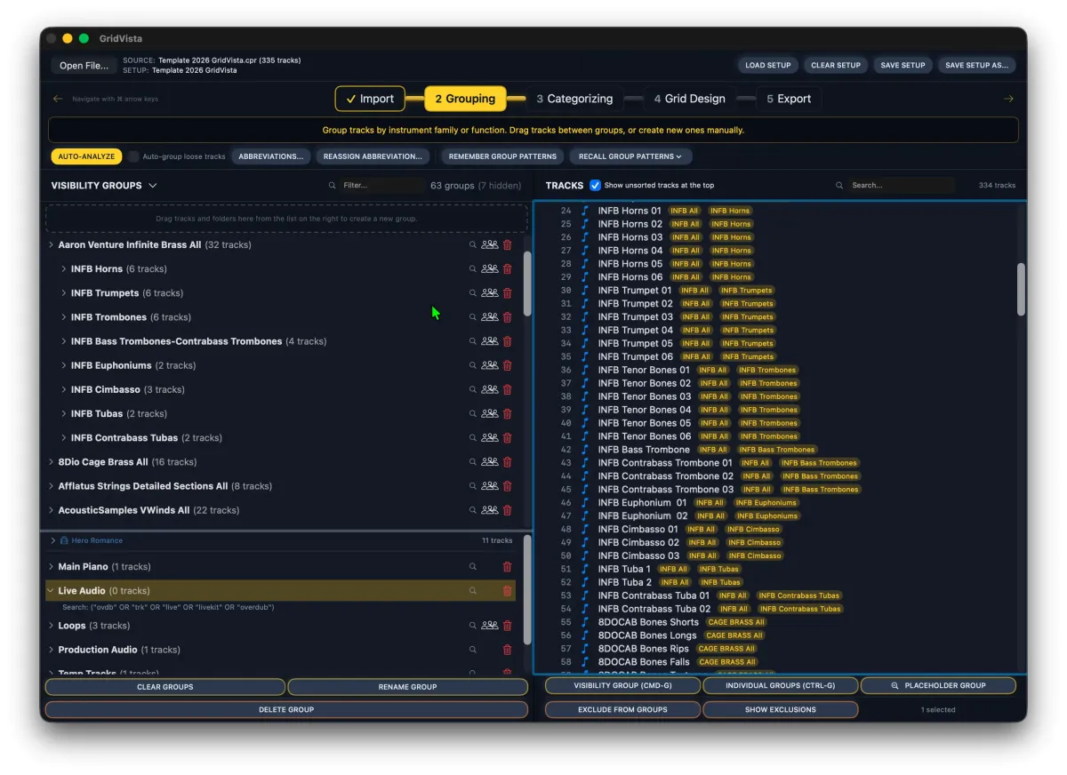This screenshot has width=1067, height=775.
Task: Advance with the right navigation arrow
Action: [x=1008, y=99]
